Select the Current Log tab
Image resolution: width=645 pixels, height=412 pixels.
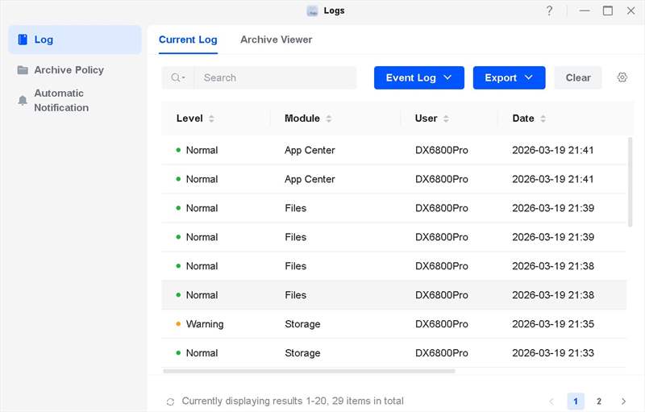pyautogui.click(x=187, y=40)
